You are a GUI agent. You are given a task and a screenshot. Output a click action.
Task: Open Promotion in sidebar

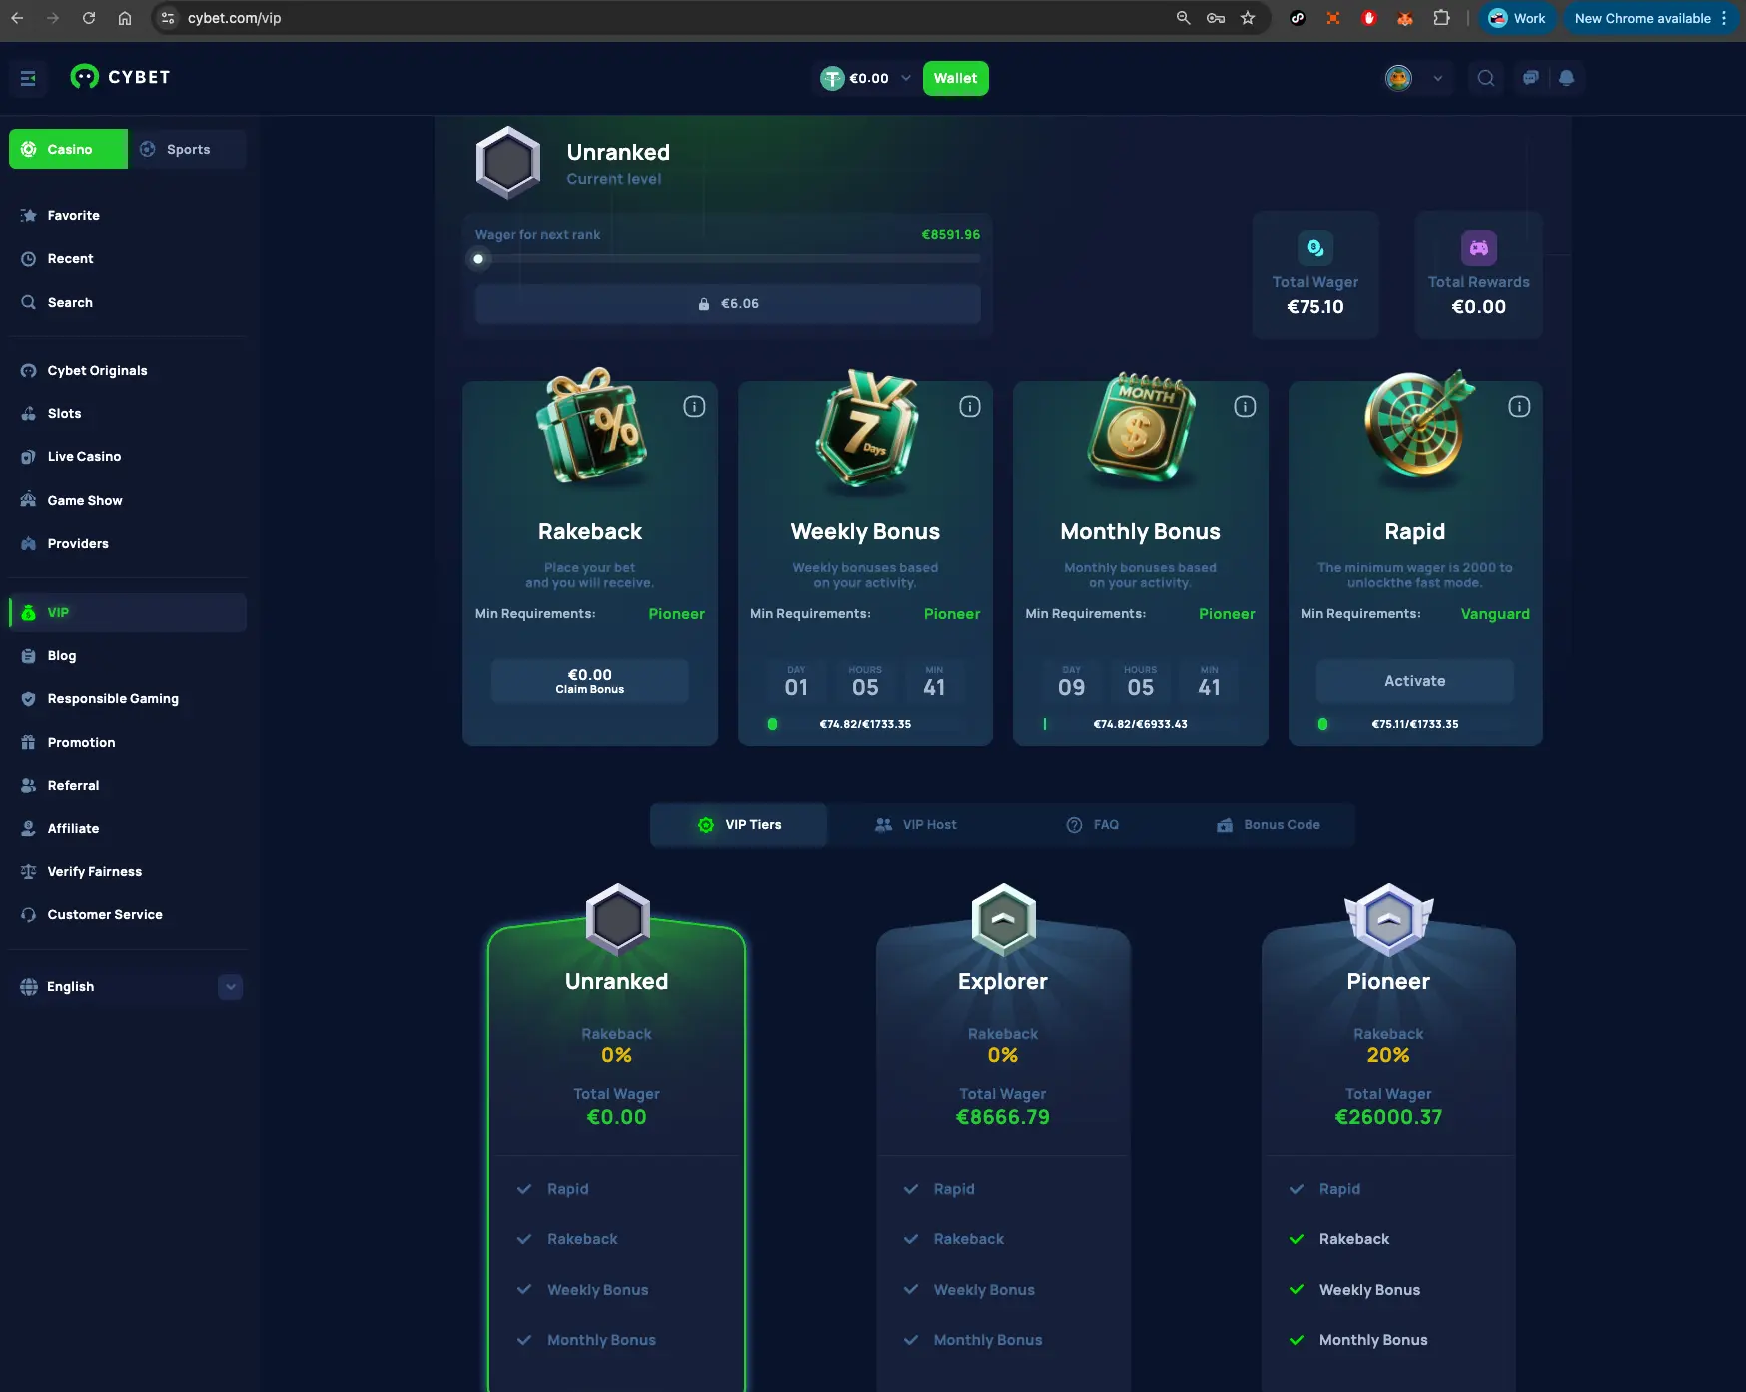point(128,742)
